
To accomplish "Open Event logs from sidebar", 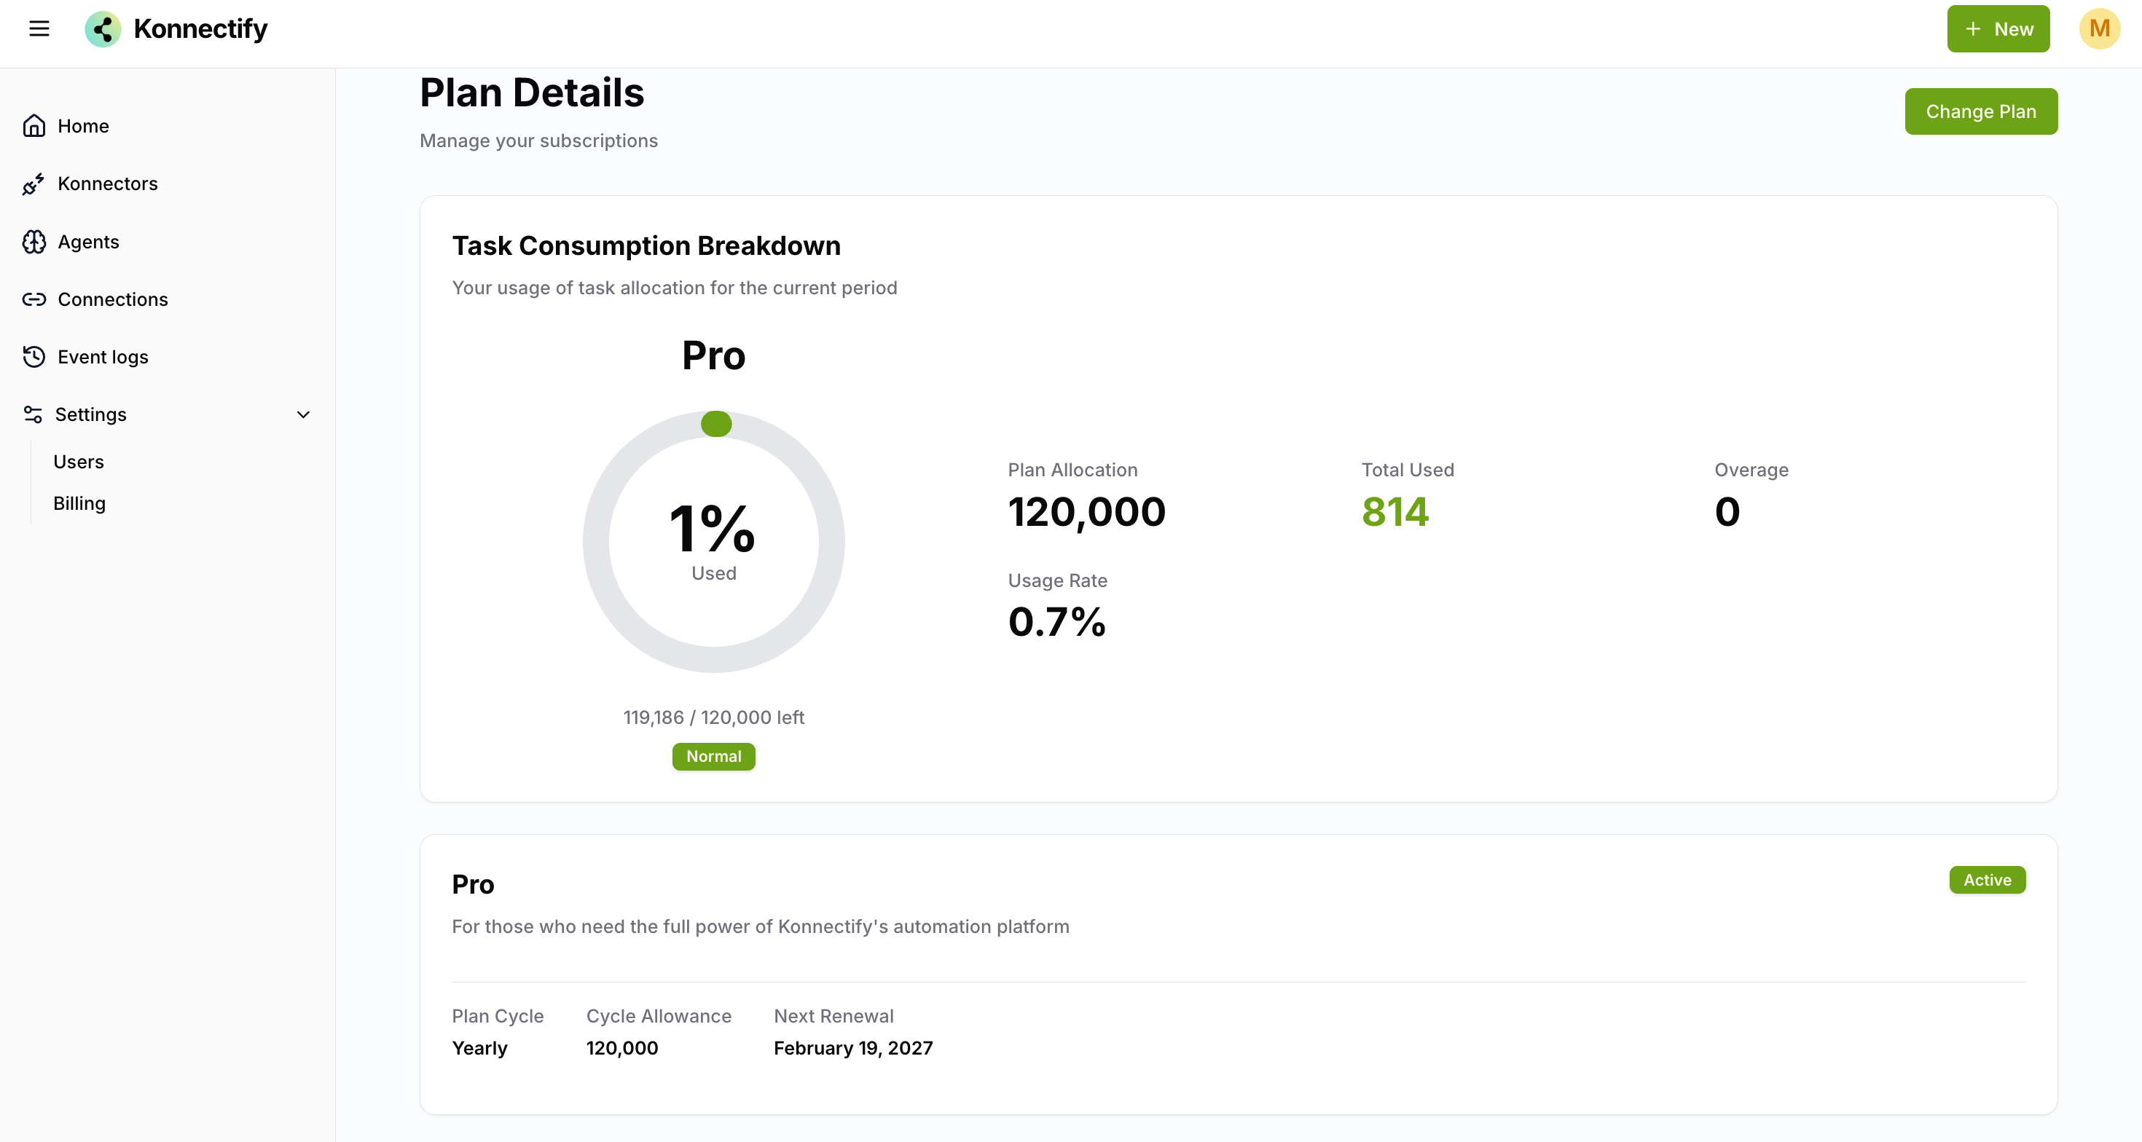I will (102, 357).
